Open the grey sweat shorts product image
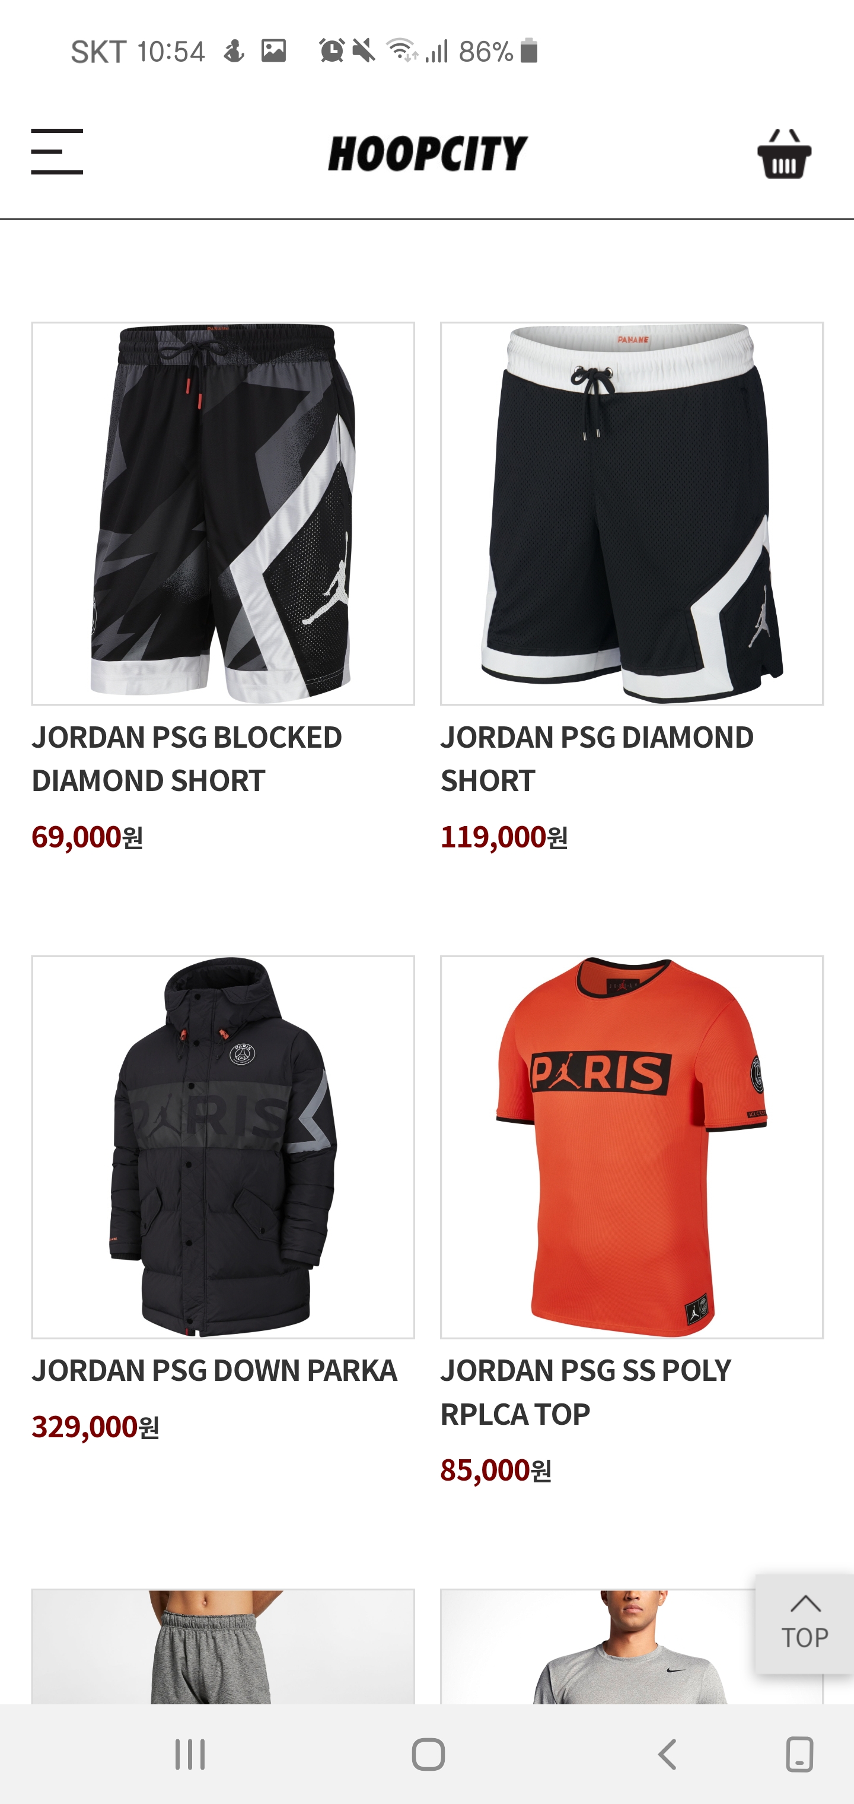854x1804 pixels. (224, 1646)
